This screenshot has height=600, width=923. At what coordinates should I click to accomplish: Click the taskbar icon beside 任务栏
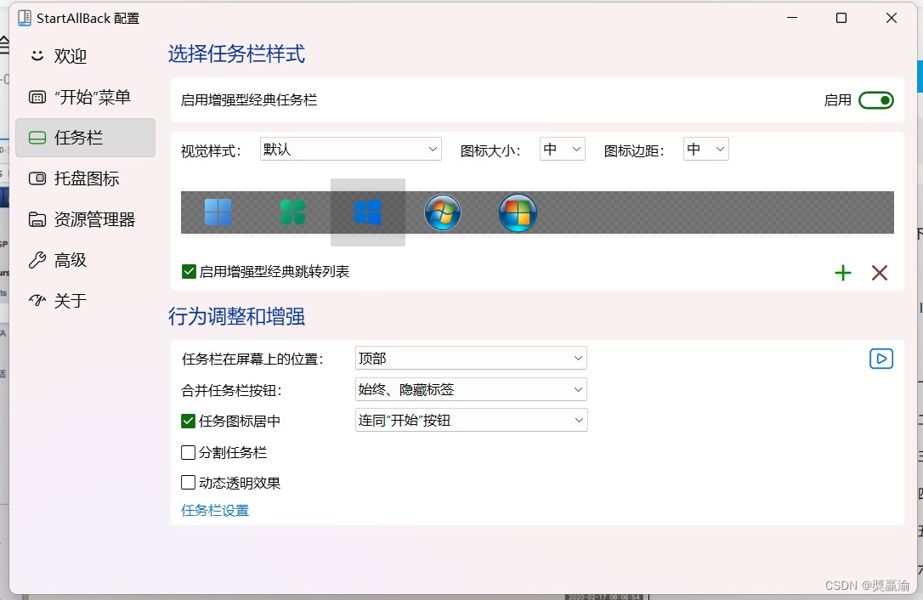pyautogui.click(x=37, y=138)
